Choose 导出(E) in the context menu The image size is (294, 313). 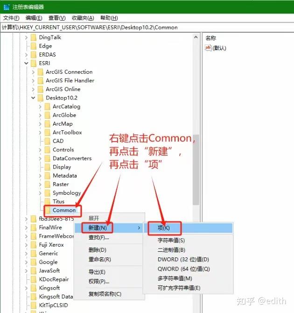(97, 272)
